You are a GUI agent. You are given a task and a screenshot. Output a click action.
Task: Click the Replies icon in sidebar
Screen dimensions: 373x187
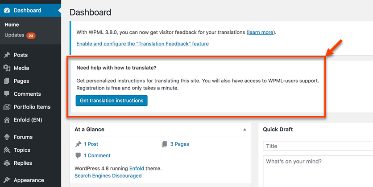(7, 163)
